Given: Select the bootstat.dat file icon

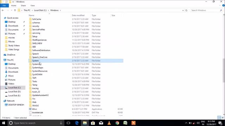Looking at the screenshot, I should [30, 112].
